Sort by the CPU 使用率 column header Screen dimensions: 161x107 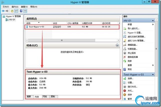(x=74, y=23)
